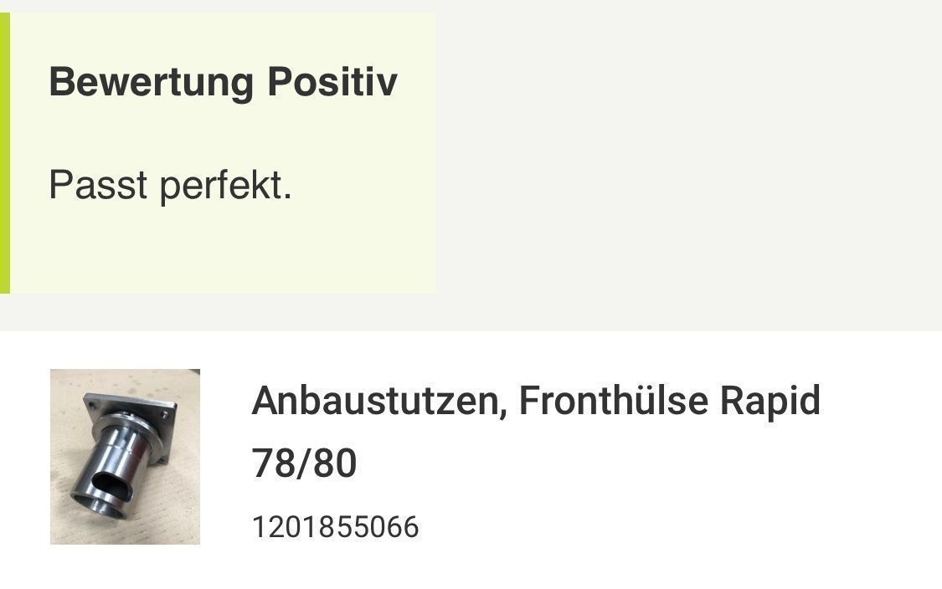Click the word "Fronthülse" in product title
This screenshot has height=589, width=942.
tap(614, 401)
